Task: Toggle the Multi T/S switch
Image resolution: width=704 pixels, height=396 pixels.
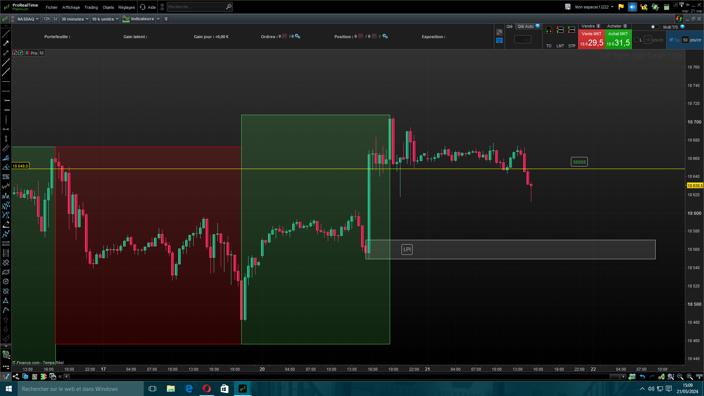Action: 654,27
